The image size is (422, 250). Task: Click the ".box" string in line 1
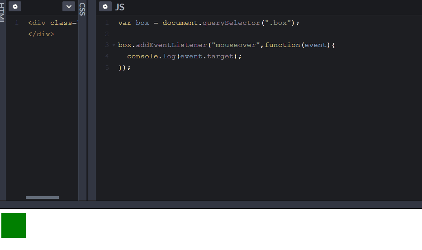(278, 23)
